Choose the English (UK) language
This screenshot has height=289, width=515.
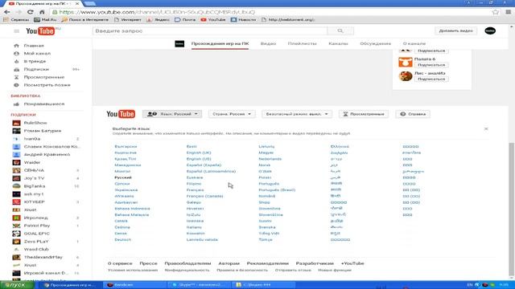pyautogui.click(x=199, y=153)
